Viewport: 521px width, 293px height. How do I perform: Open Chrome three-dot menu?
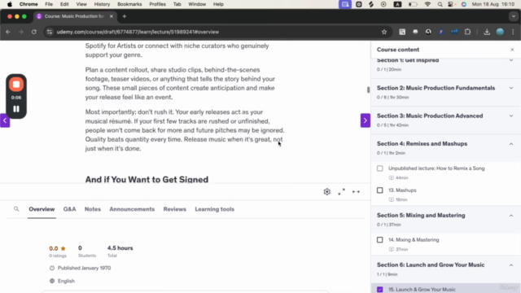pos(513,32)
